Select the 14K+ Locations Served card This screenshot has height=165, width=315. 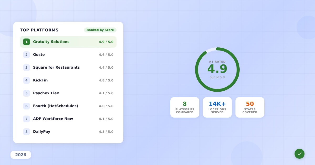[217, 107]
